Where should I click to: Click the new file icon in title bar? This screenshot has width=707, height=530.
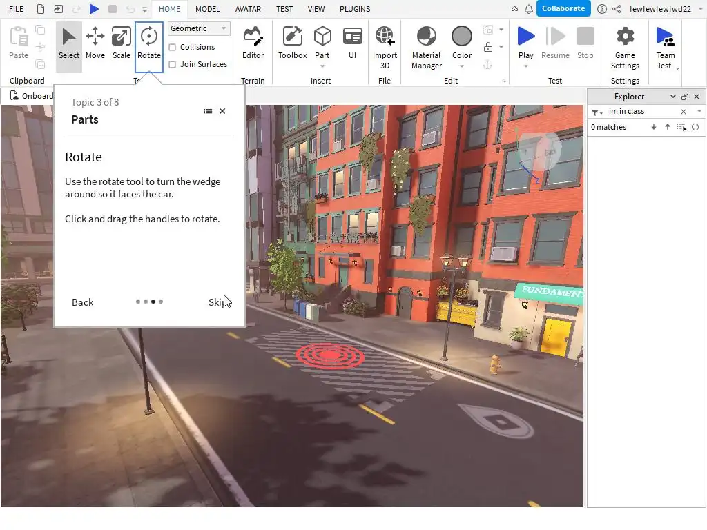click(x=41, y=9)
